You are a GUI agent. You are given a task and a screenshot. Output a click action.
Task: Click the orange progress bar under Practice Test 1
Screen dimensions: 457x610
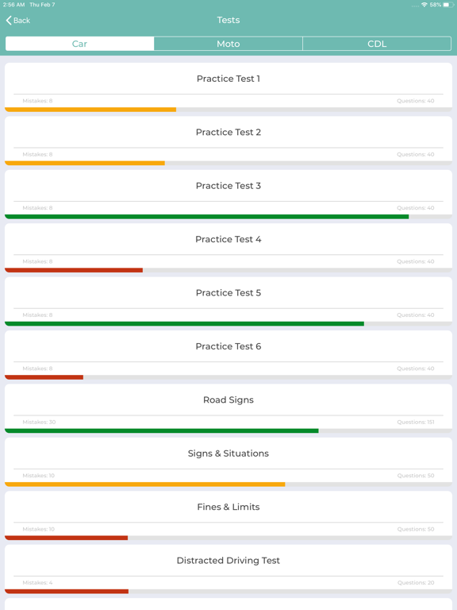pos(90,110)
